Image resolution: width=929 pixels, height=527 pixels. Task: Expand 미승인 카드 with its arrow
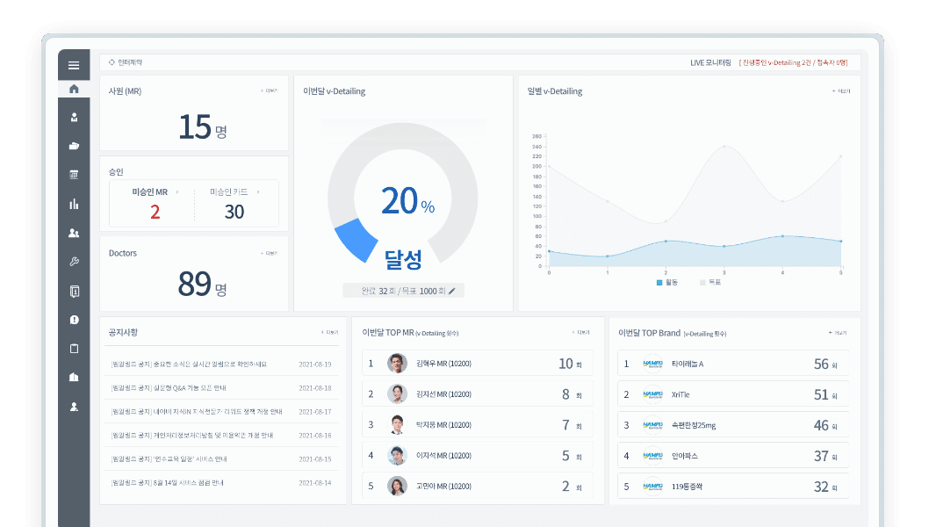click(x=258, y=192)
